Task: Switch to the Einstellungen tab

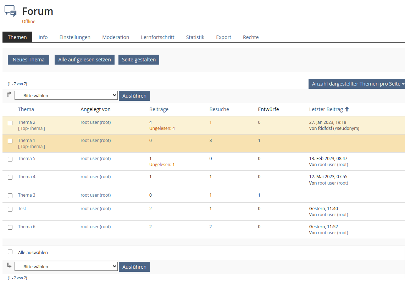Action: pyautogui.click(x=75, y=37)
